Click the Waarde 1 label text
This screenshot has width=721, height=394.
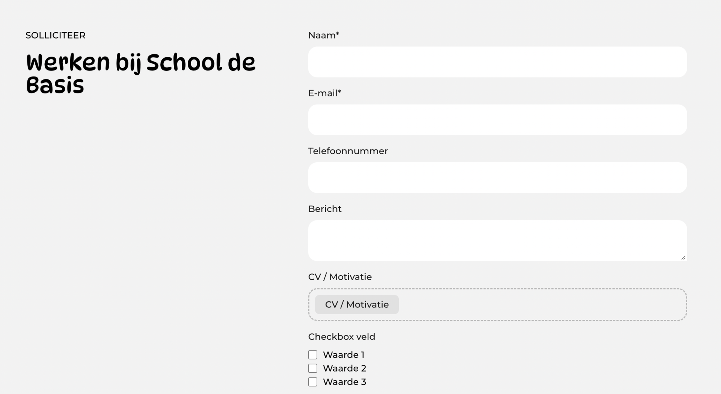[344, 355]
